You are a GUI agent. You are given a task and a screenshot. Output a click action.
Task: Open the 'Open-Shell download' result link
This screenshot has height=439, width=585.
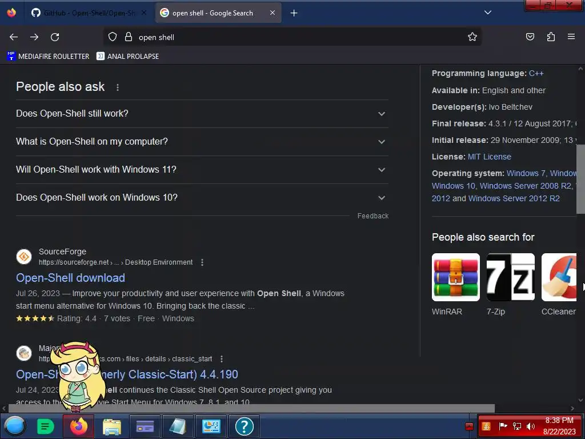70,278
